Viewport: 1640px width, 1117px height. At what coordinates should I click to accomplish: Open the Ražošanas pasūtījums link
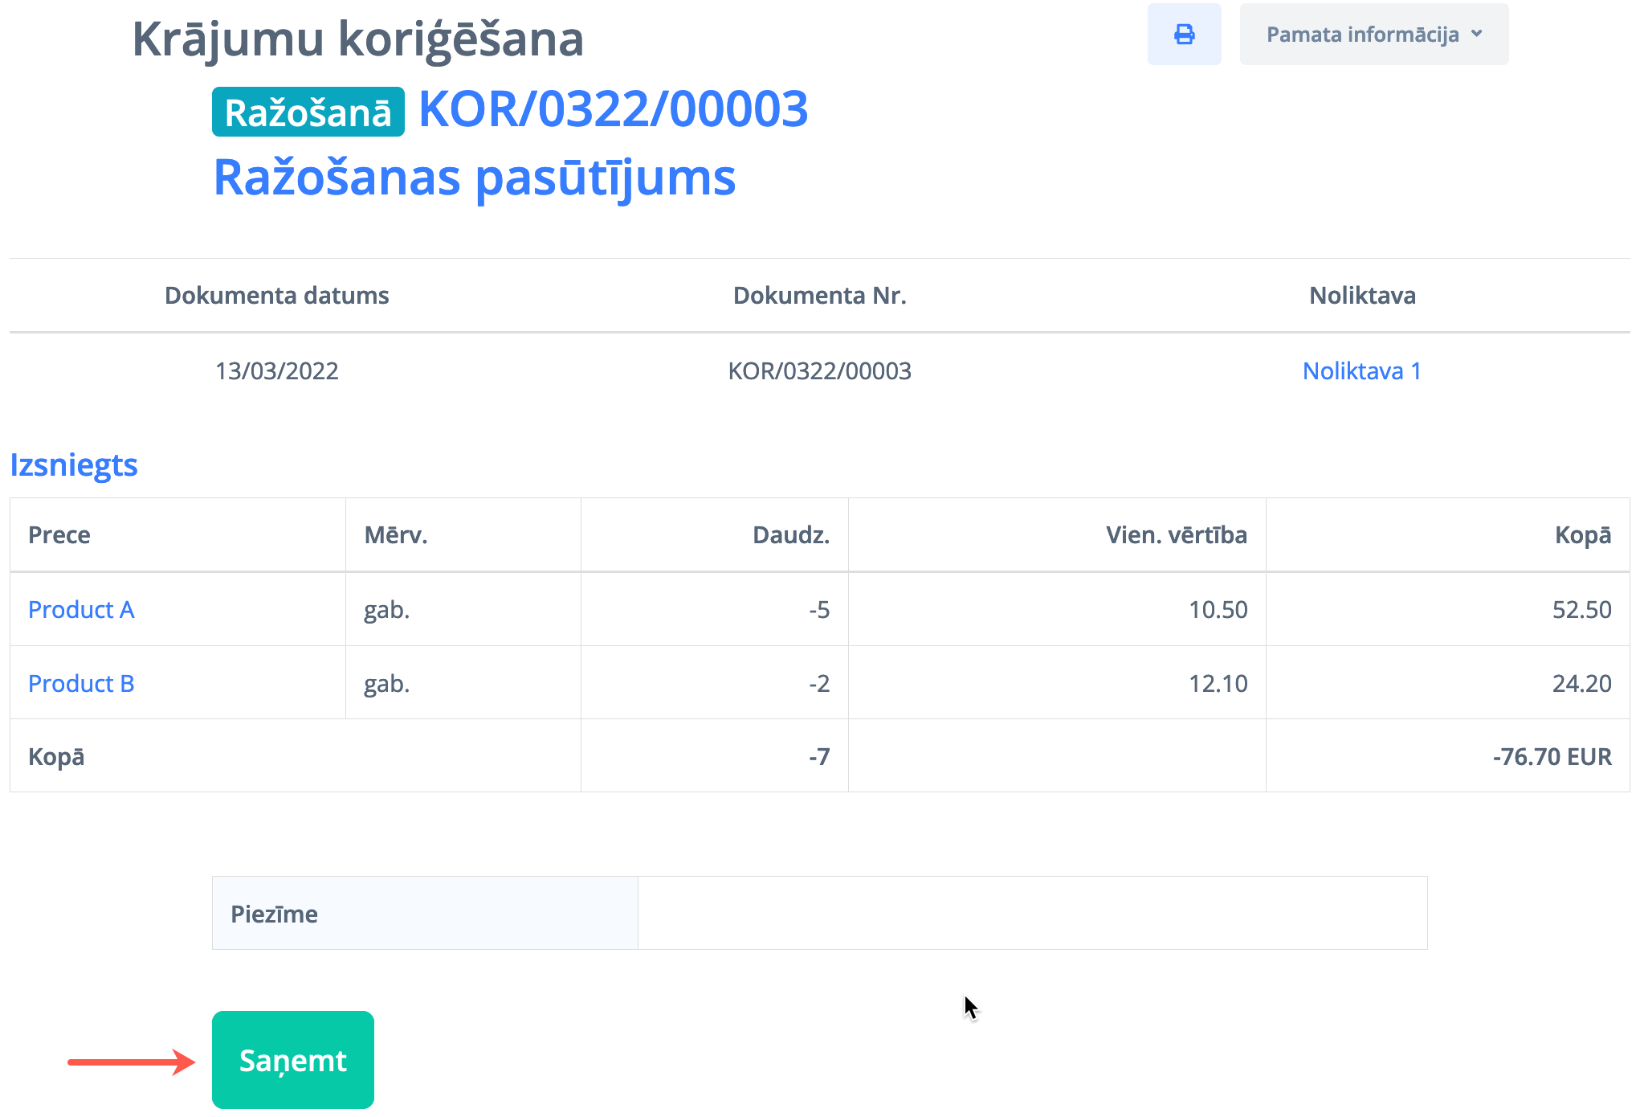tap(474, 178)
